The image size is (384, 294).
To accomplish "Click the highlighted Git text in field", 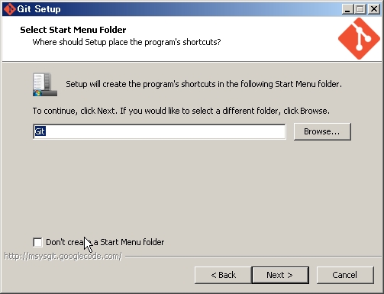I will coord(40,131).
